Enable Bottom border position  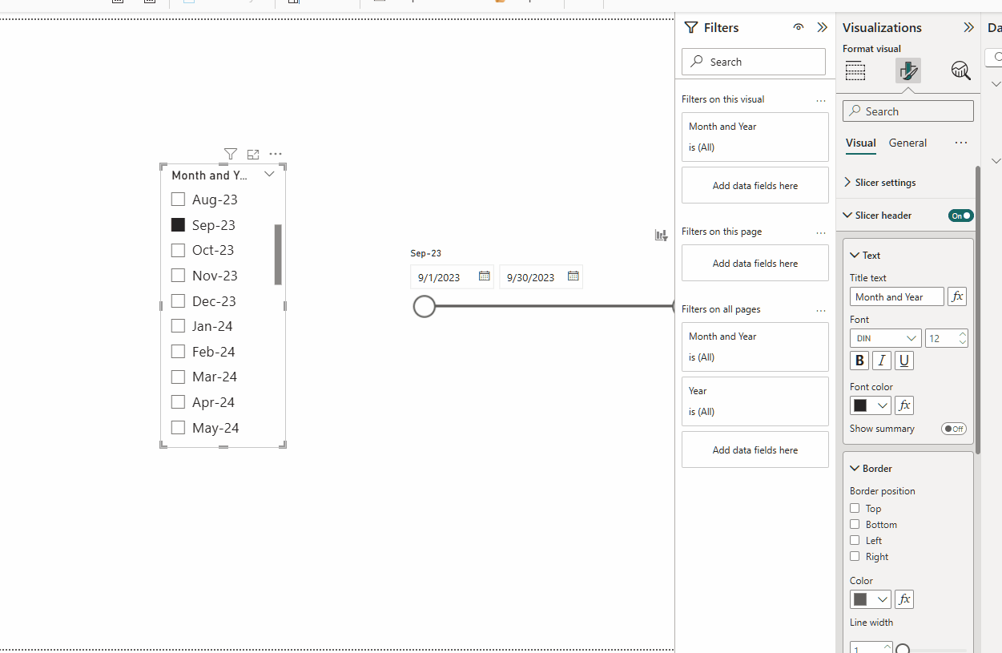click(855, 524)
